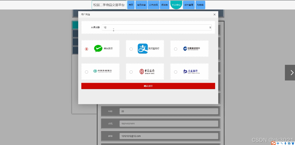
Task: Click the 支付宝支付 label text
Action: pos(154,49)
